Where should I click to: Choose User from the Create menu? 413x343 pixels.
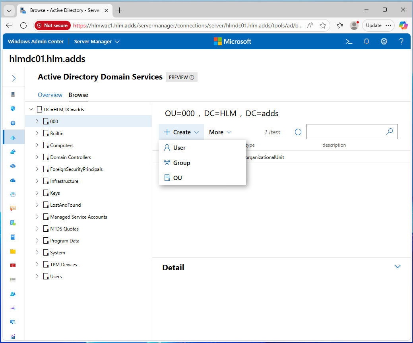click(179, 148)
